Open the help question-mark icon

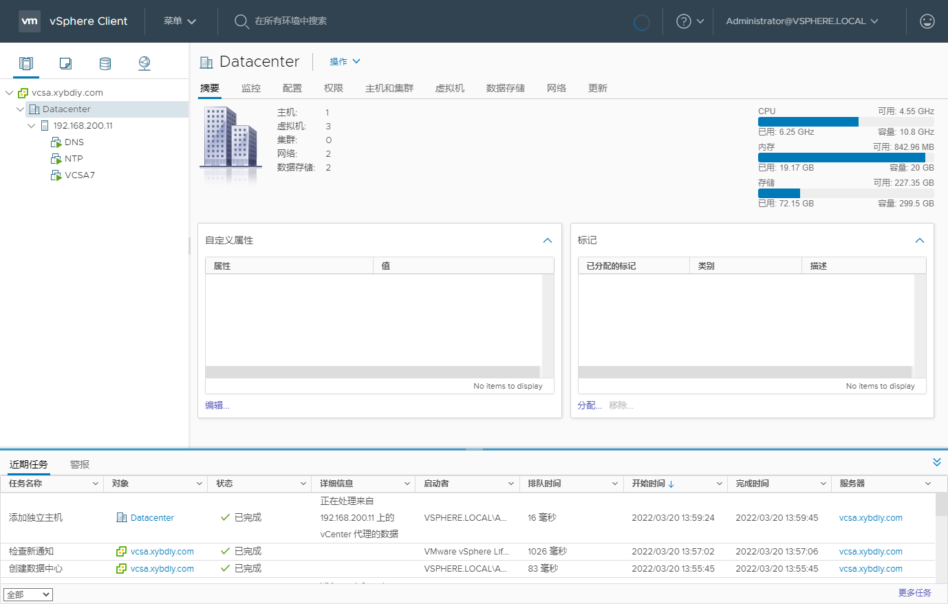click(x=684, y=21)
